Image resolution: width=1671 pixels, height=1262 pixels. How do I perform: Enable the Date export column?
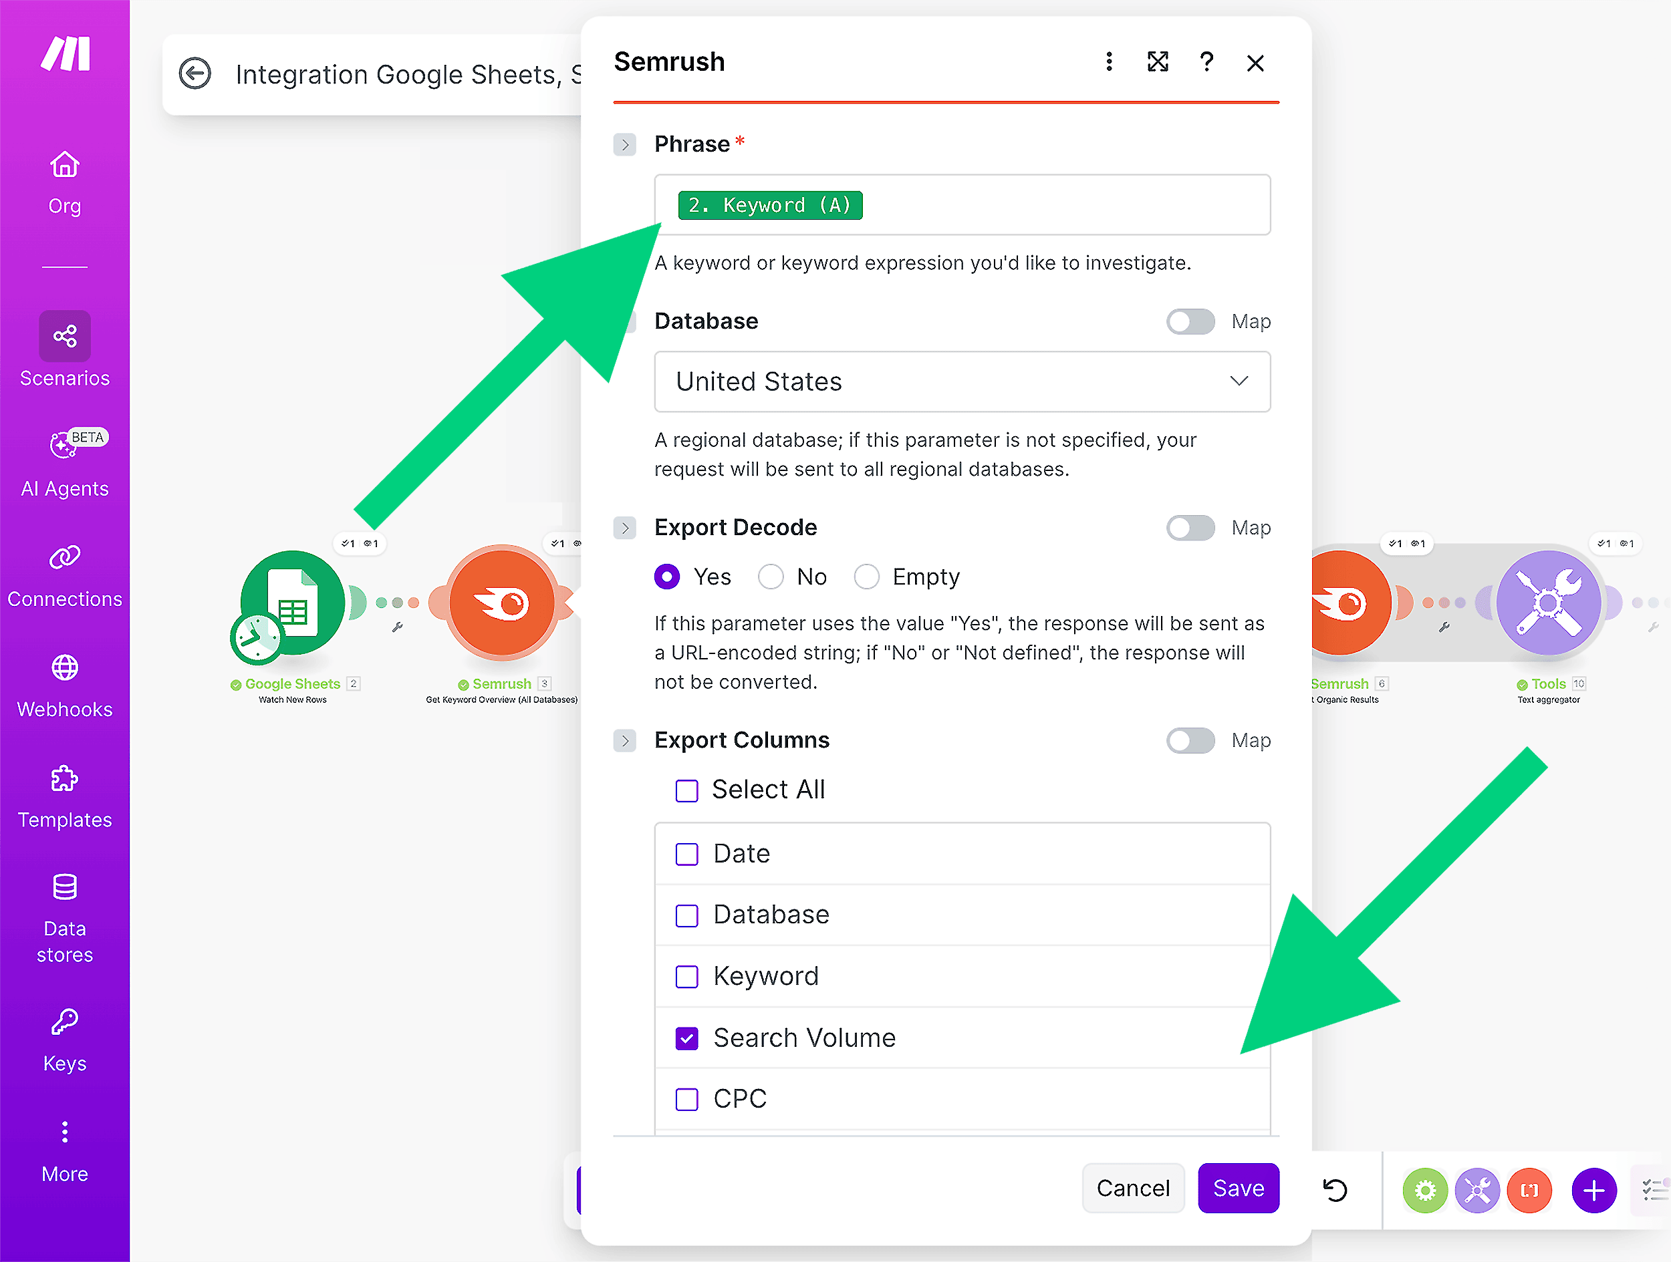[x=686, y=853]
